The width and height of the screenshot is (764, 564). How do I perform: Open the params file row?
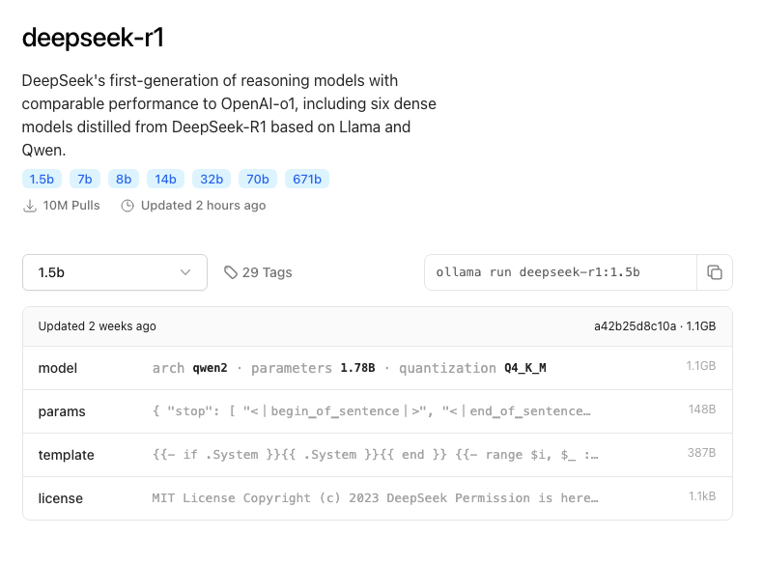point(377,411)
